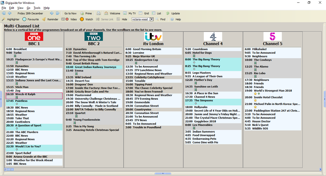Select Mastermind at 19:00 on BBC 2
This screenshot has height=176, width=326.
(94, 95)
